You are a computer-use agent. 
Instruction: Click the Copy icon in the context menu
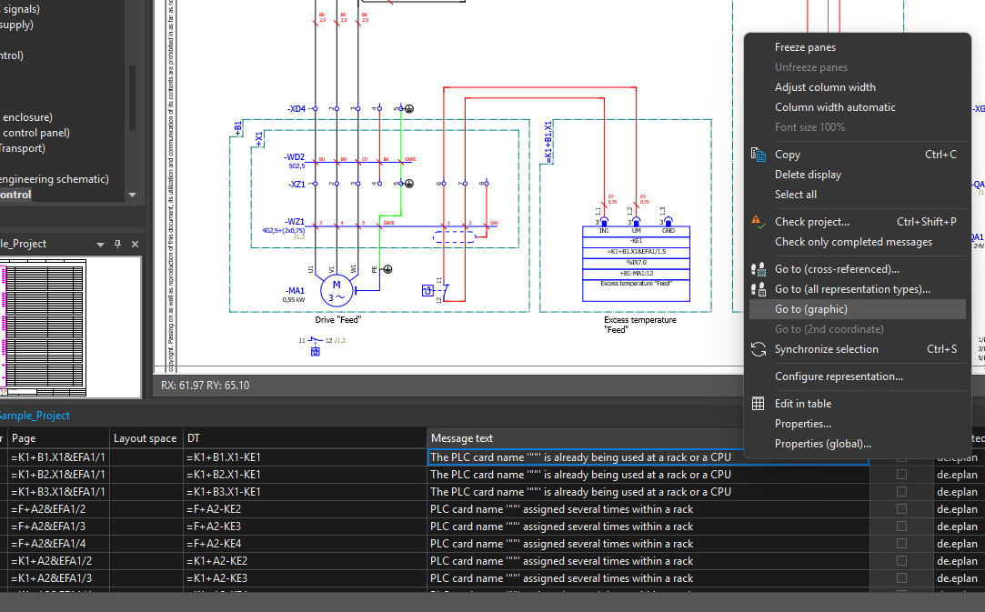[x=758, y=155]
